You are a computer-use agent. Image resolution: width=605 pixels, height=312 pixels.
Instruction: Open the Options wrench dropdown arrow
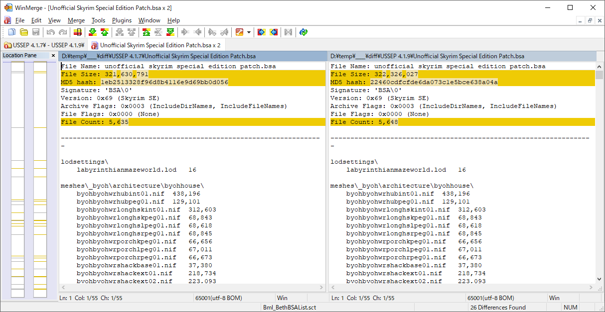click(249, 32)
